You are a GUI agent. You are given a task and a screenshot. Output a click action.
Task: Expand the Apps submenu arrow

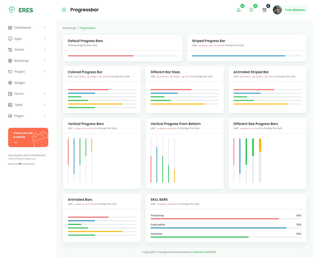click(x=45, y=38)
